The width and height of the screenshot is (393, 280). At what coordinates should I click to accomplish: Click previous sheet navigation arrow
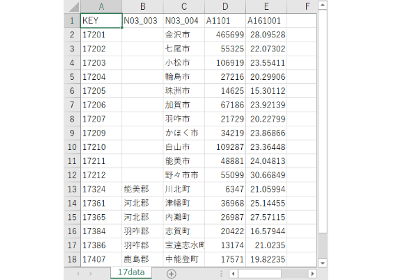(x=78, y=274)
